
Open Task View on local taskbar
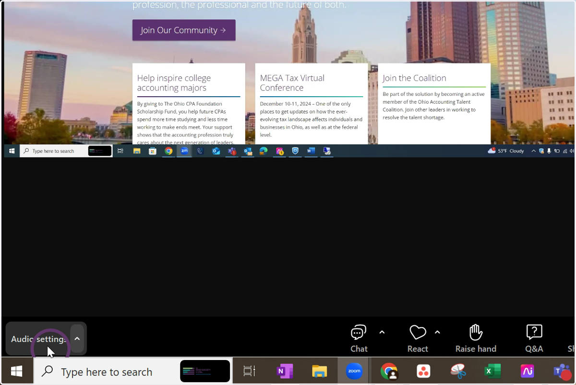[x=249, y=371]
